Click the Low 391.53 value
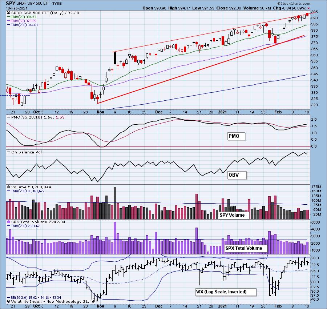Image resolution: width=327 pixels, height=309 pixels. click(x=203, y=8)
